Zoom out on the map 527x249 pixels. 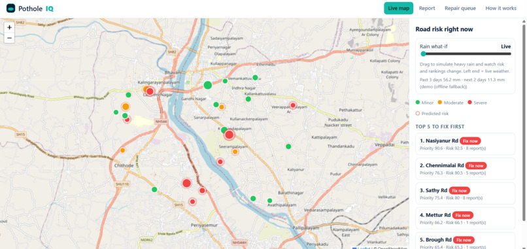[x=9, y=38]
